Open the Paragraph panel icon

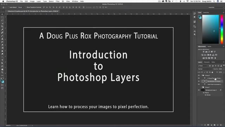(x=194, y=35)
